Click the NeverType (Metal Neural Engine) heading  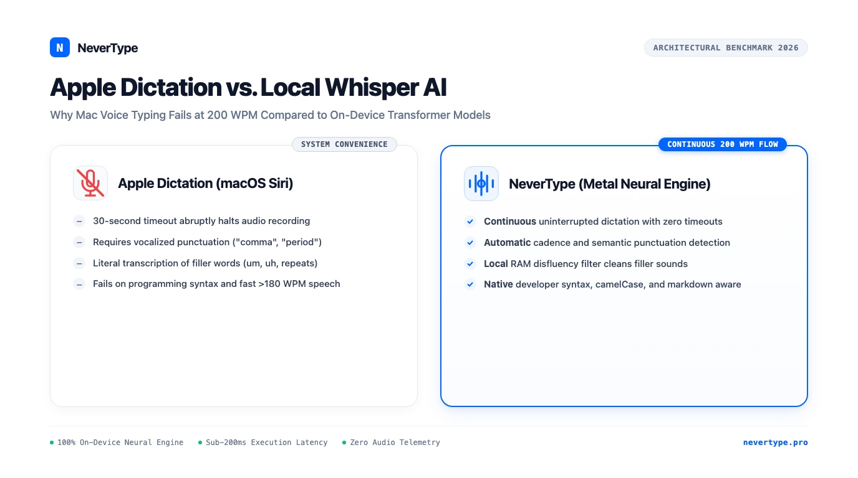click(x=610, y=184)
